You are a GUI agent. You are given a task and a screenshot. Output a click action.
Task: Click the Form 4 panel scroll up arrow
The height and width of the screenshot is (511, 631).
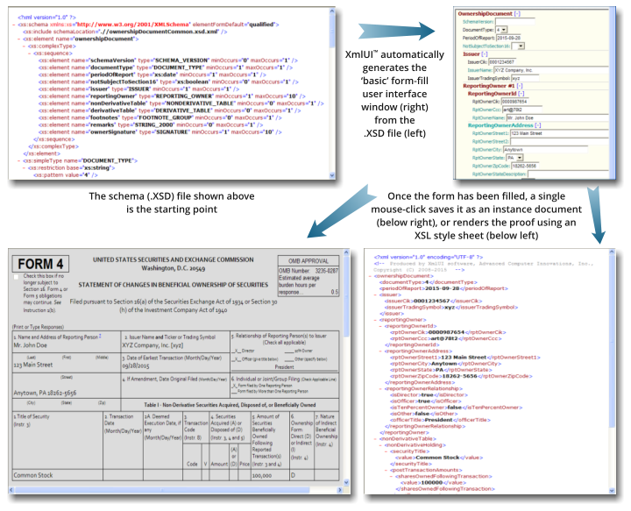click(346, 252)
